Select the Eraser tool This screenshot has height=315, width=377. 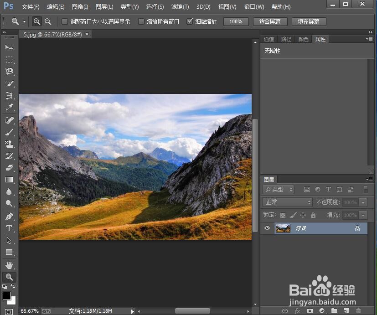point(9,168)
